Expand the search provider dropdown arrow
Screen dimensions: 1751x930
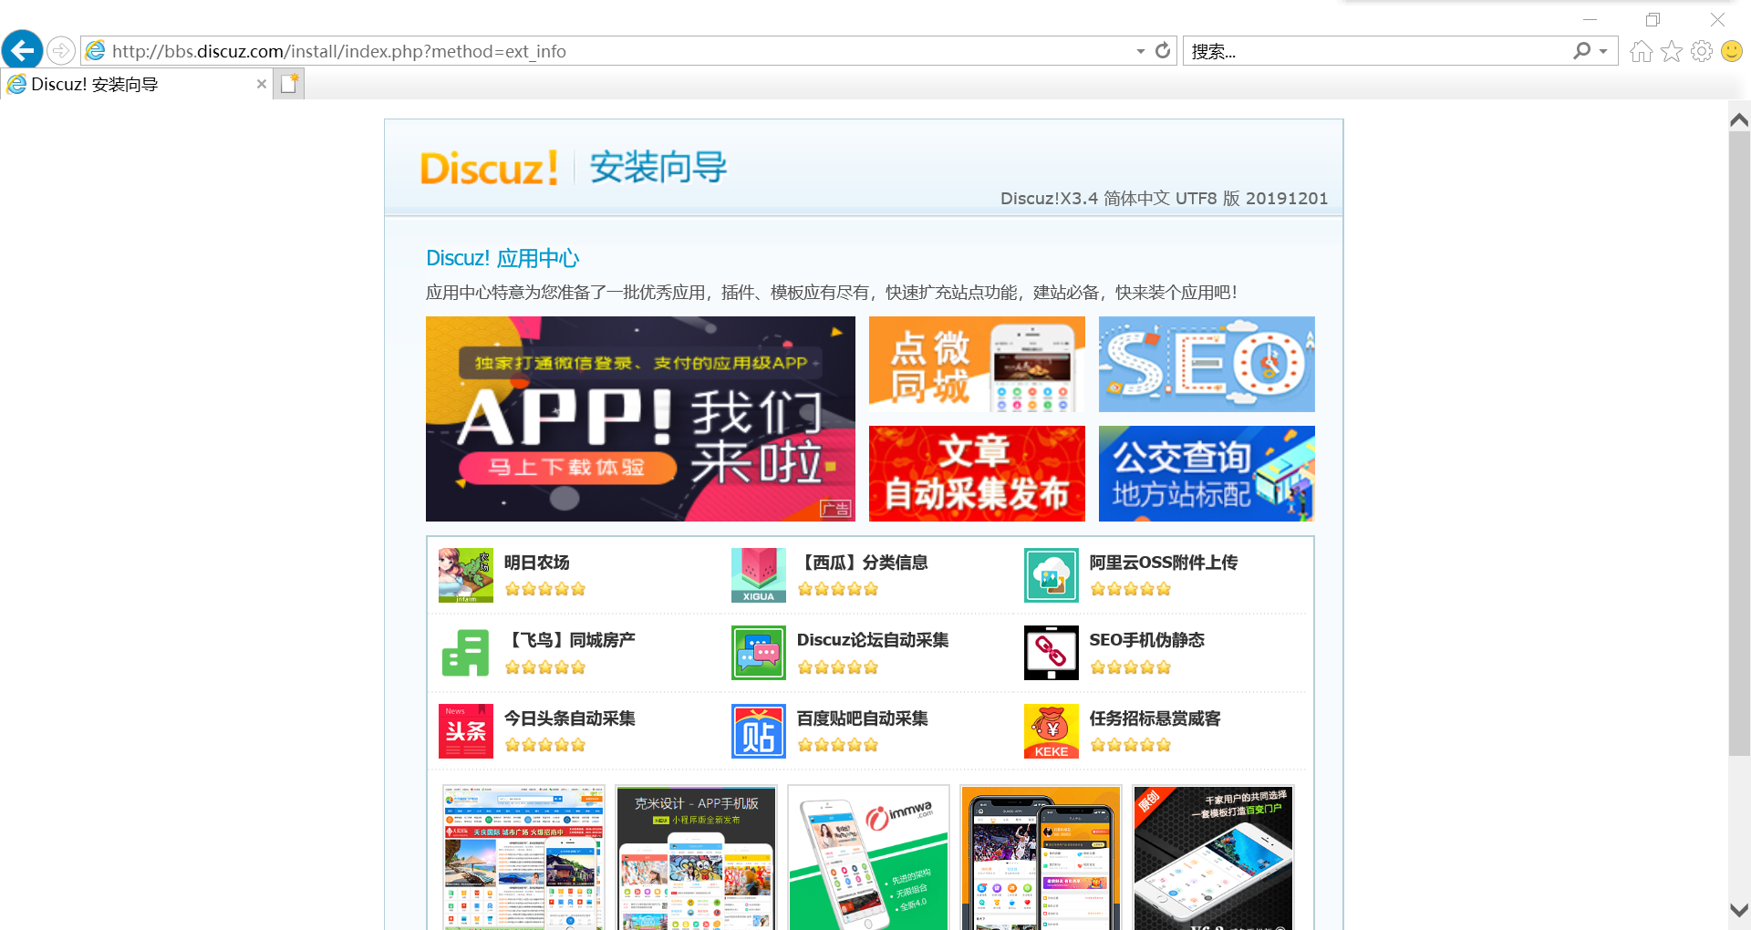[x=1603, y=51]
